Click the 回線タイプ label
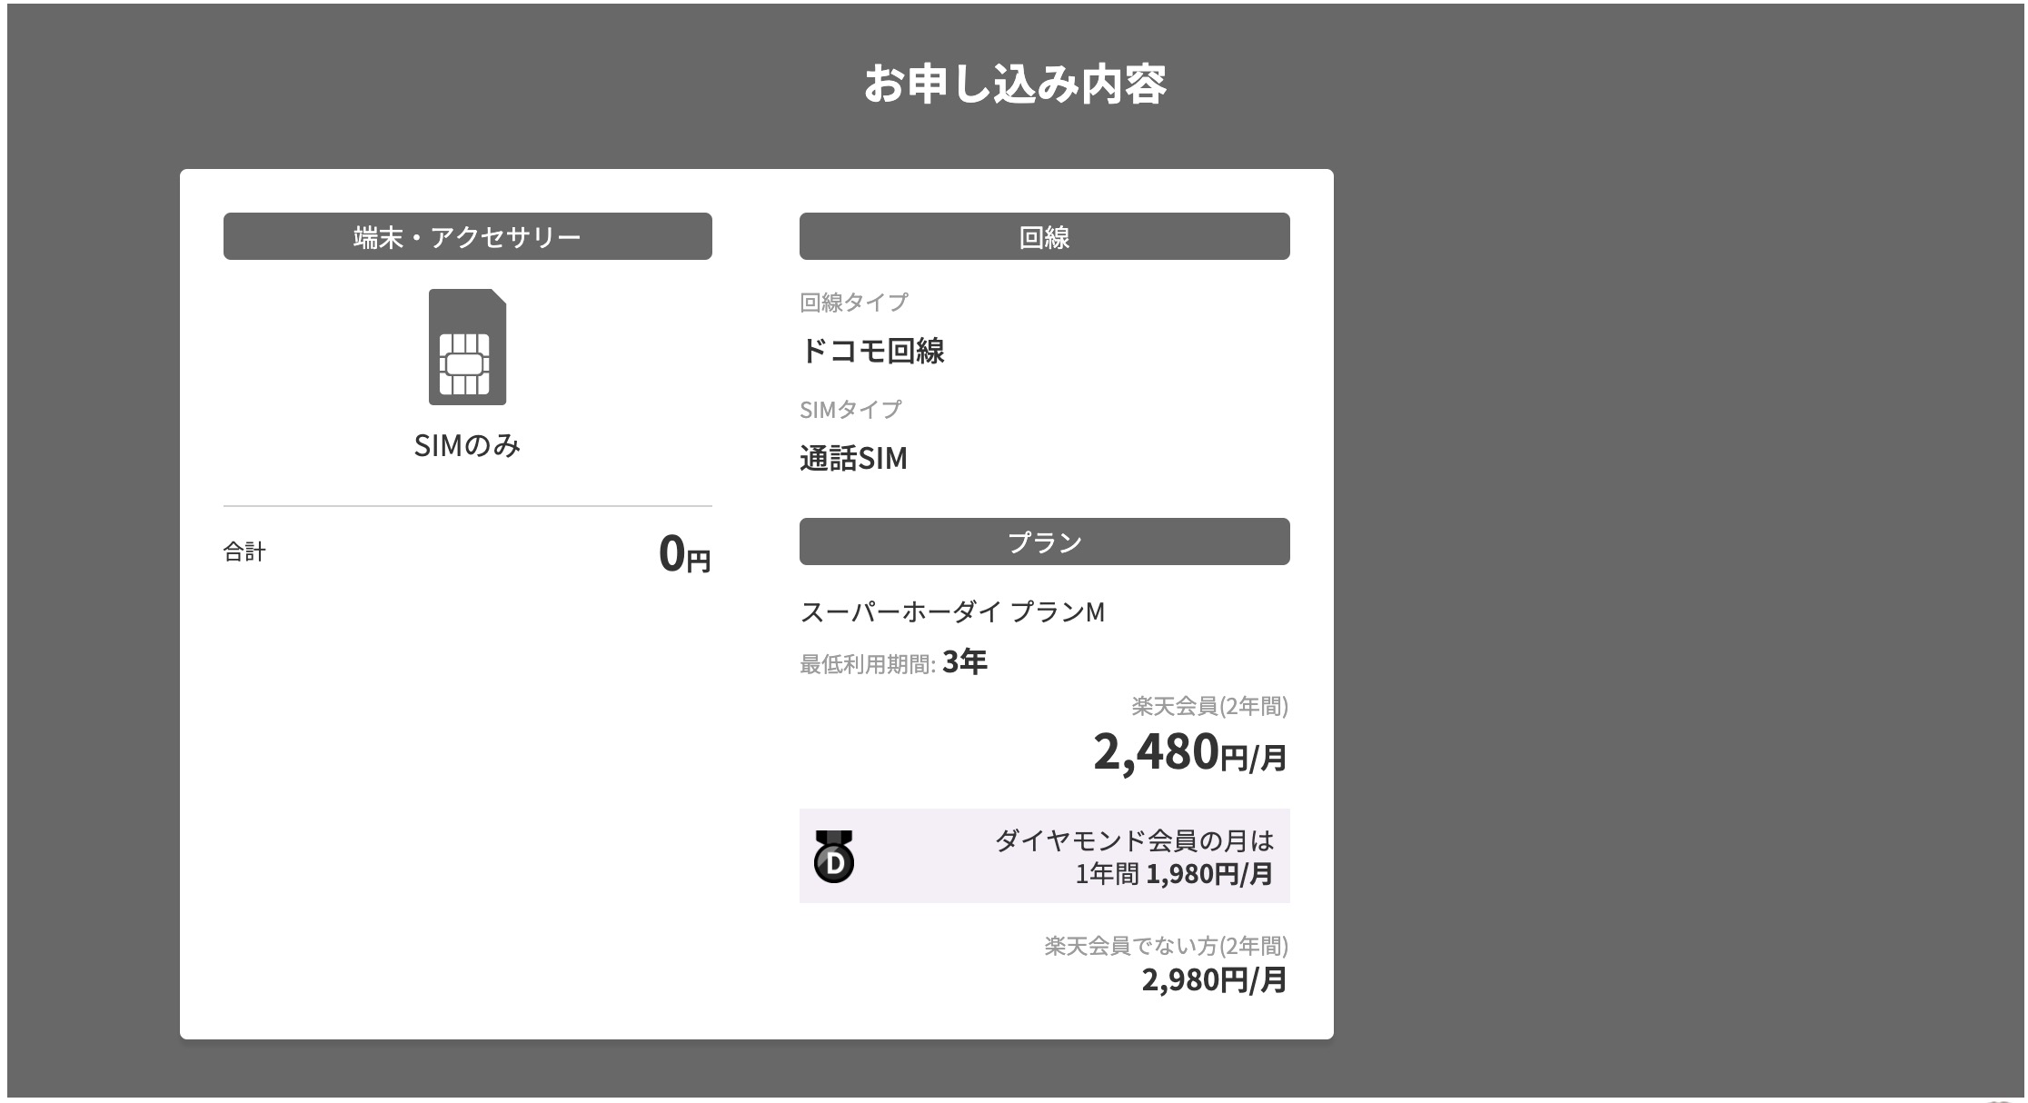 coord(853,303)
